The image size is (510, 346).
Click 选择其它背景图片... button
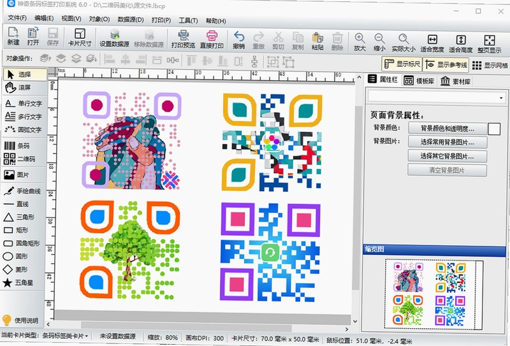(448, 156)
